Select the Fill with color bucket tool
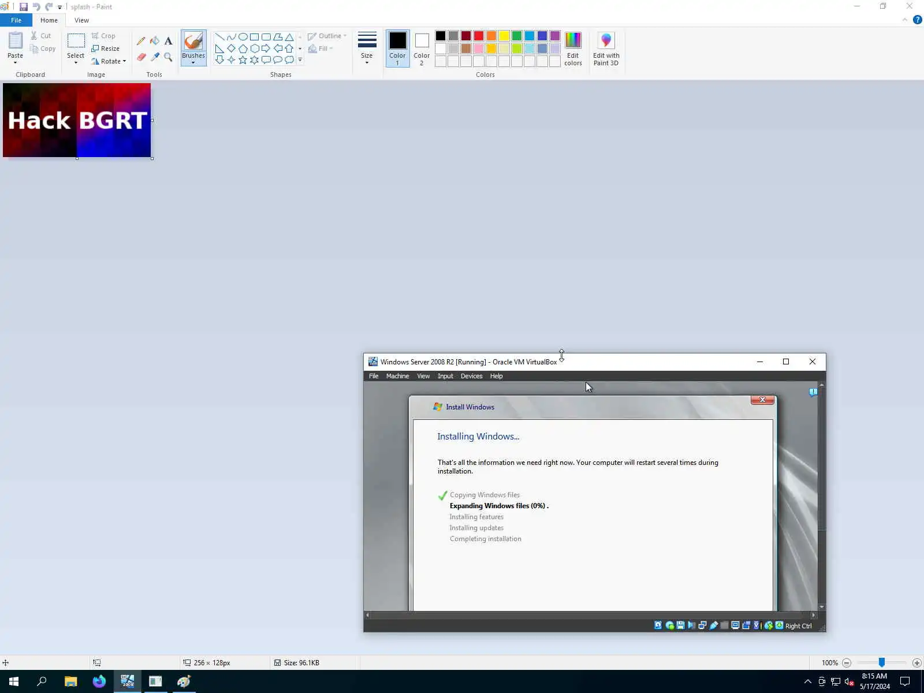 click(x=155, y=41)
